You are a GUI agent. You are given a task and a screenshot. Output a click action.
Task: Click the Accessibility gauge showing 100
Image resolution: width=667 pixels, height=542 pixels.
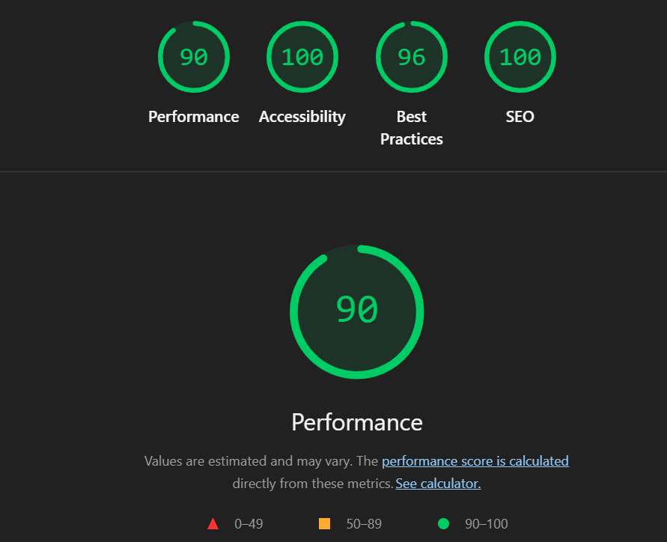pos(302,57)
